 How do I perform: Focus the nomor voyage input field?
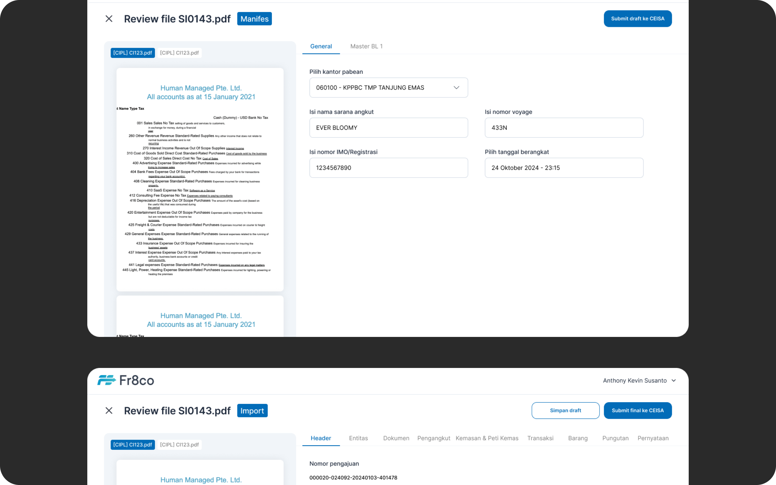[x=564, y=128]
